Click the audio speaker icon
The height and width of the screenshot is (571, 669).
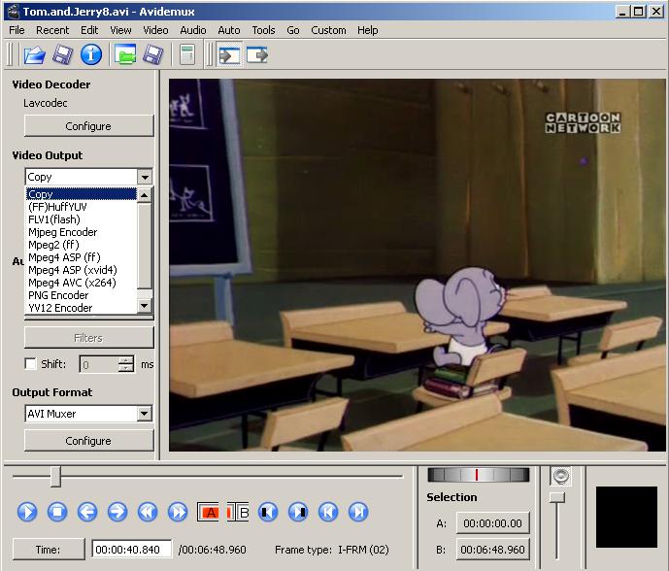click(x=560, y=476)
